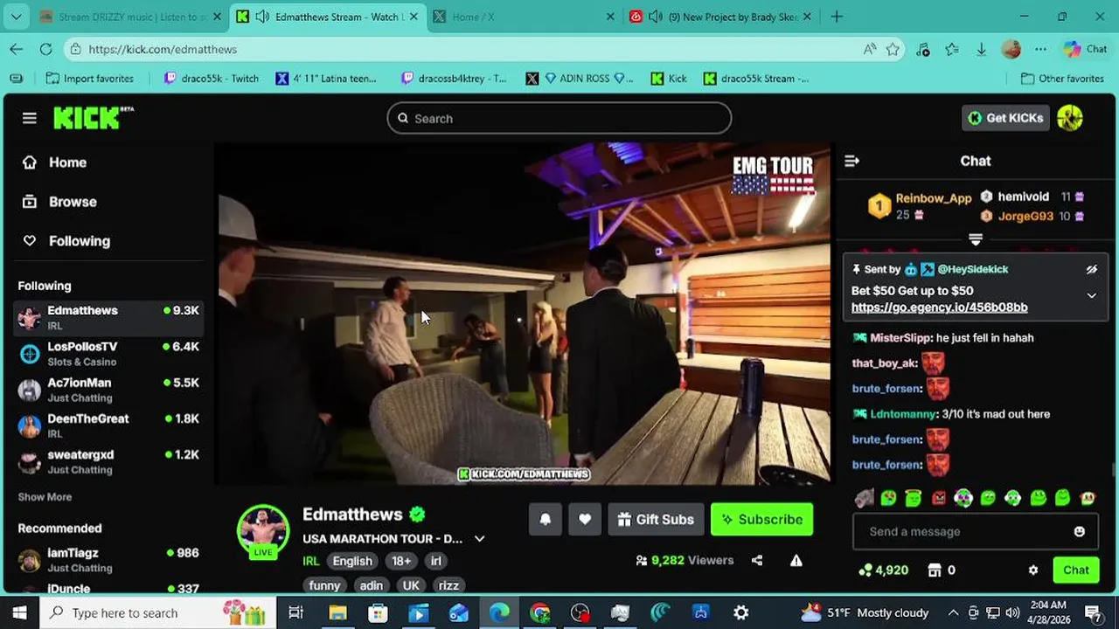Pick the red angry face quick emote
This screenshot has width=1119, height=629.
[939, 498]
